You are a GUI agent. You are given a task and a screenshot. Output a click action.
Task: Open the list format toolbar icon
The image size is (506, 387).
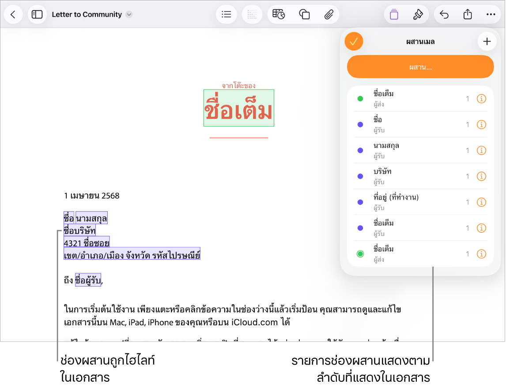click(226, 15)
